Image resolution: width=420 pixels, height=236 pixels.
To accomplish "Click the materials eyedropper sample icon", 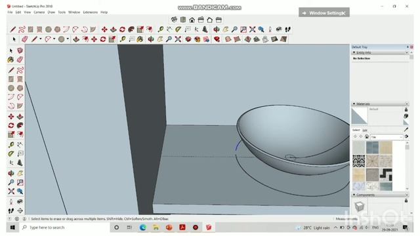I will click(406, 130).
